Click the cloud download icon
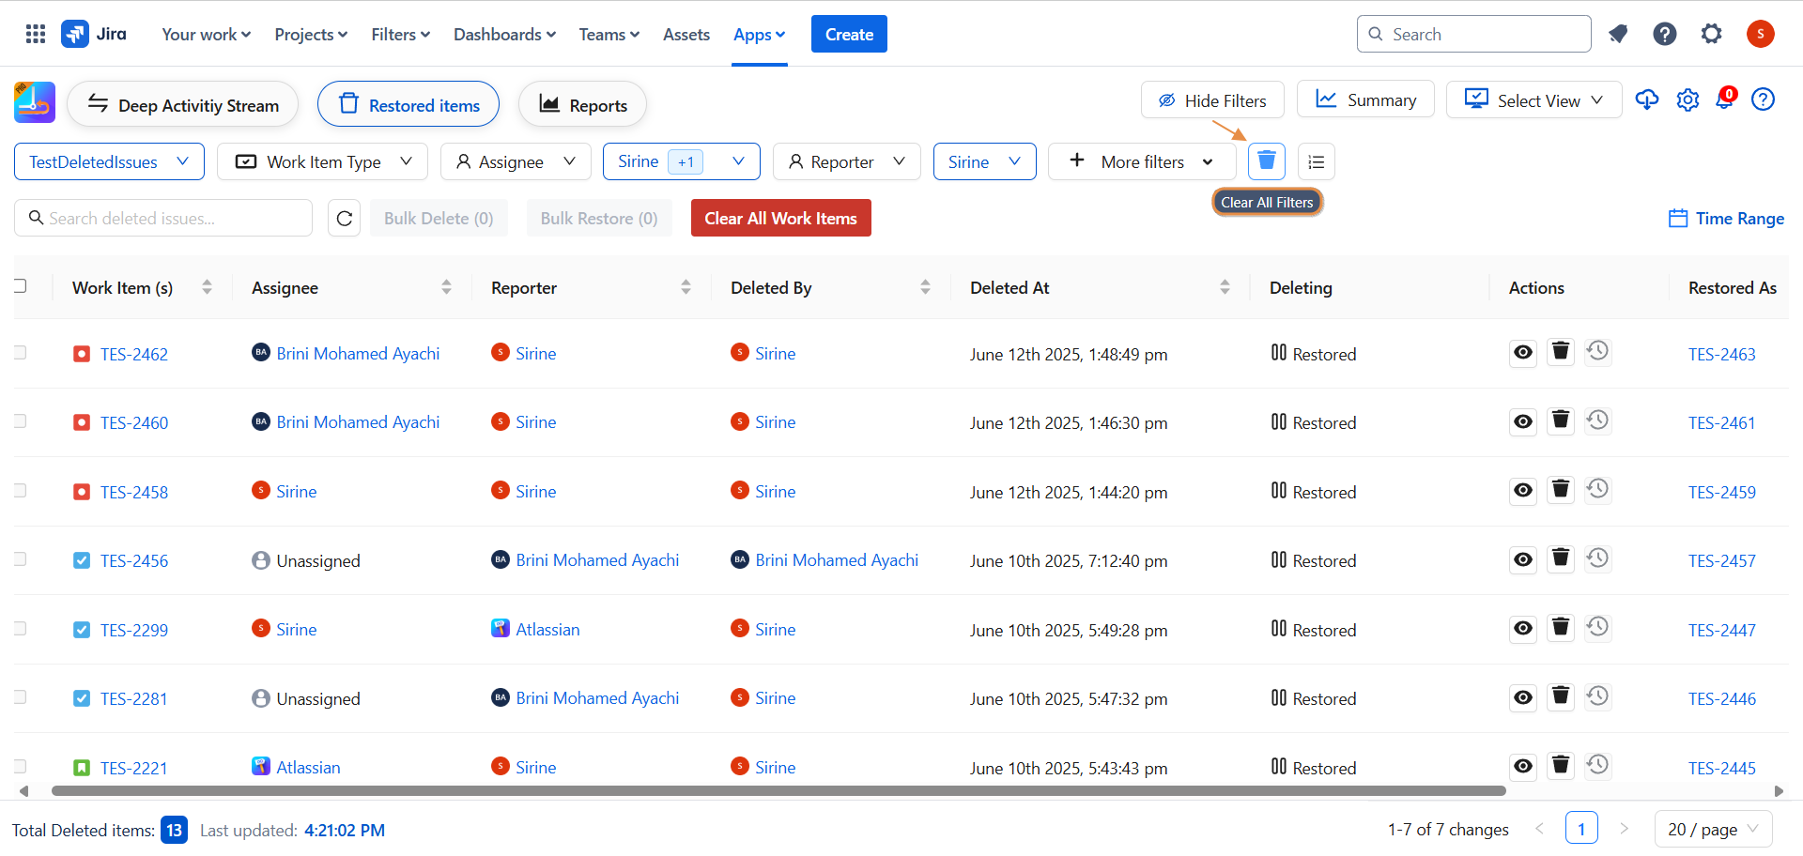The height and width of the screenshot is (856, 1803). coord(1646,99)
